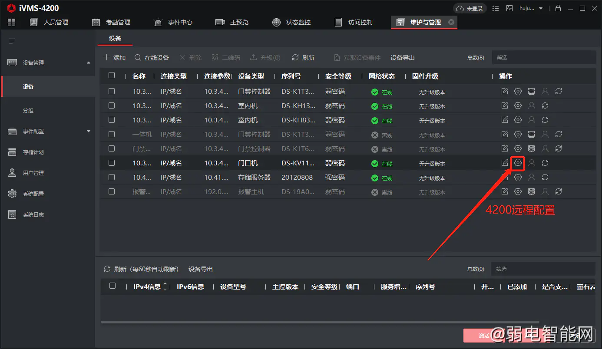The image size is (602, 349).
Task: Collapse the 设备管理 sidebar section
Action: point(89,63)
